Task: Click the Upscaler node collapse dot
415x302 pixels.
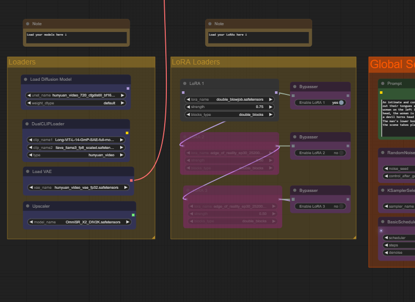Action: tap(27, 206)
